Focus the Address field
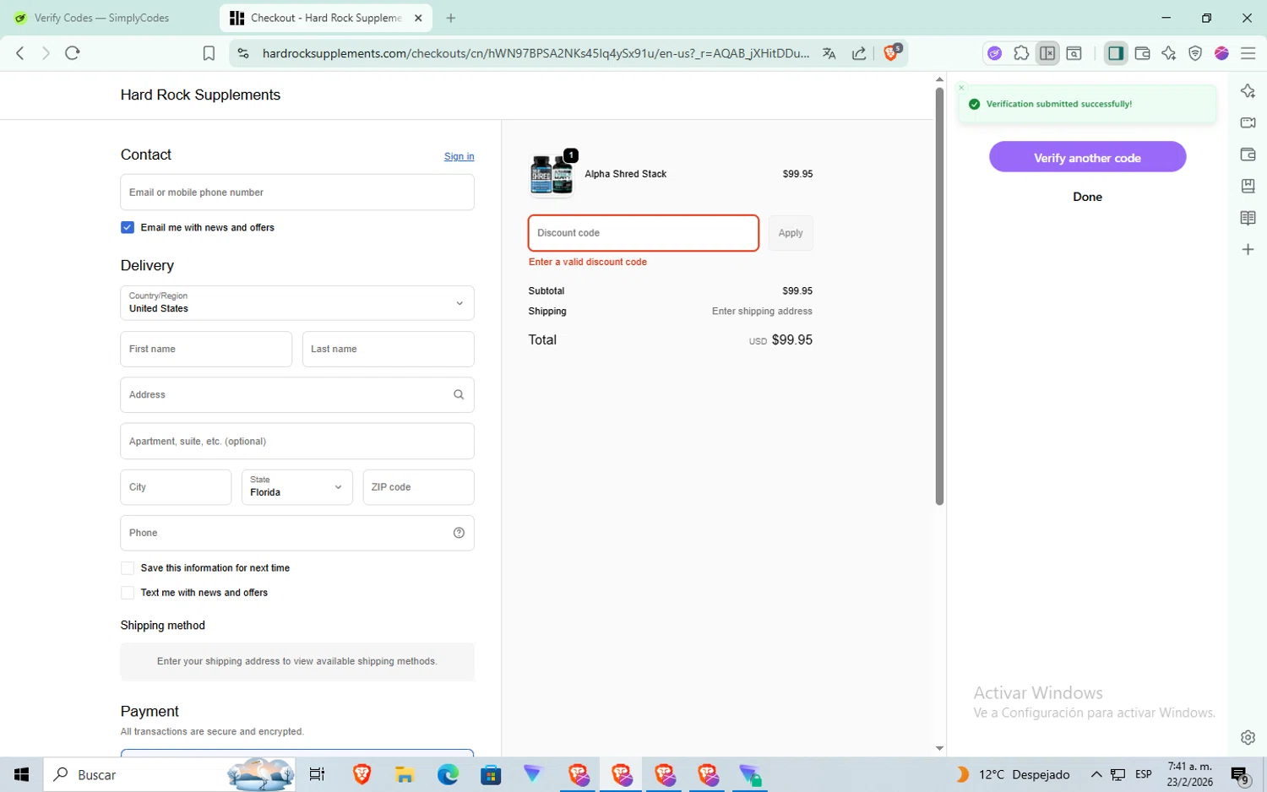 point(297,394)
